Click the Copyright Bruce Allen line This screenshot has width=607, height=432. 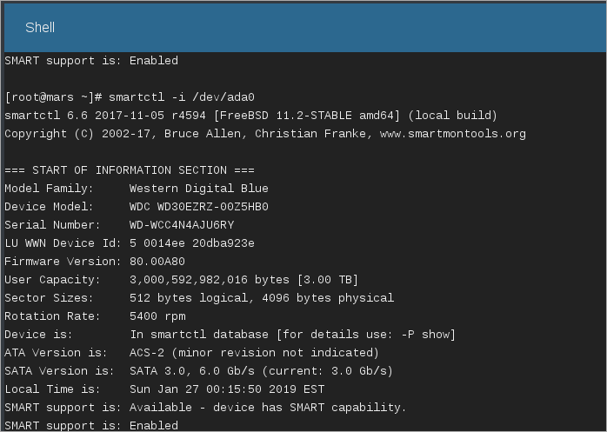point(265,134)
